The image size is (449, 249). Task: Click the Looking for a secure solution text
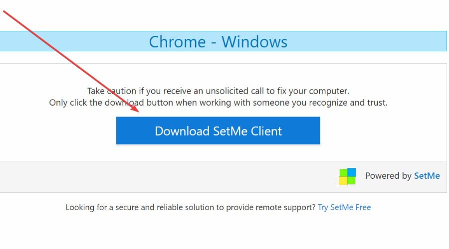191,207
